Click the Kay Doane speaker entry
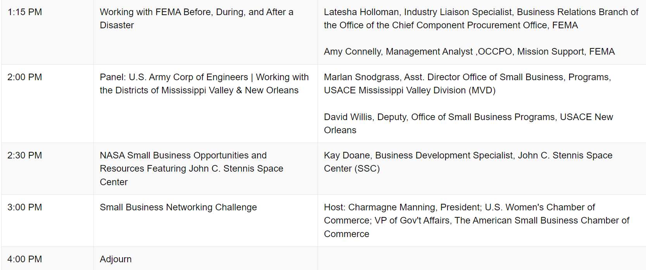646x270 pixels. click(468, 162)
